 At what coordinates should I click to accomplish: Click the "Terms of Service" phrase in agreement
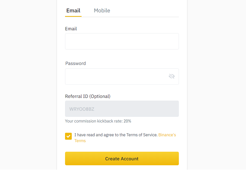click(x=142, y=135)
